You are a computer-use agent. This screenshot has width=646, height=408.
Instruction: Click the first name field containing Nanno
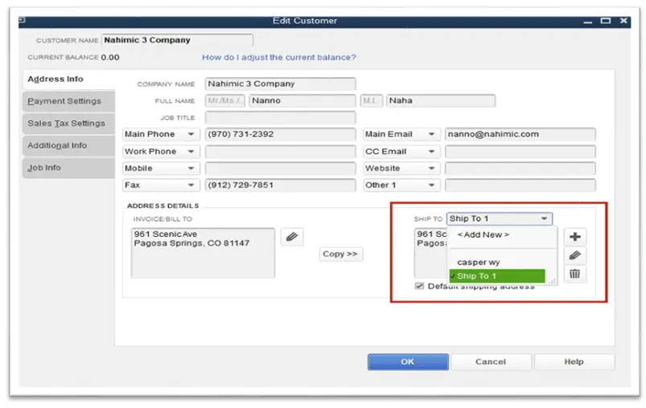[302, 100]
